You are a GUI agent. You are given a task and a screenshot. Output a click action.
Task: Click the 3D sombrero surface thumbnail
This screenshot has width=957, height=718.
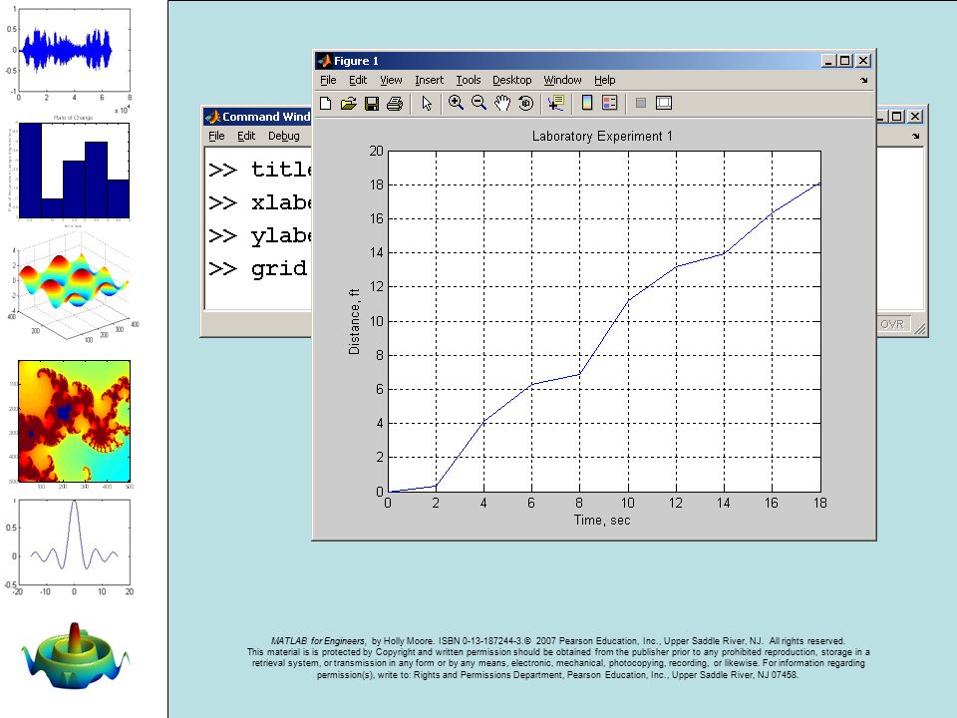75,656
